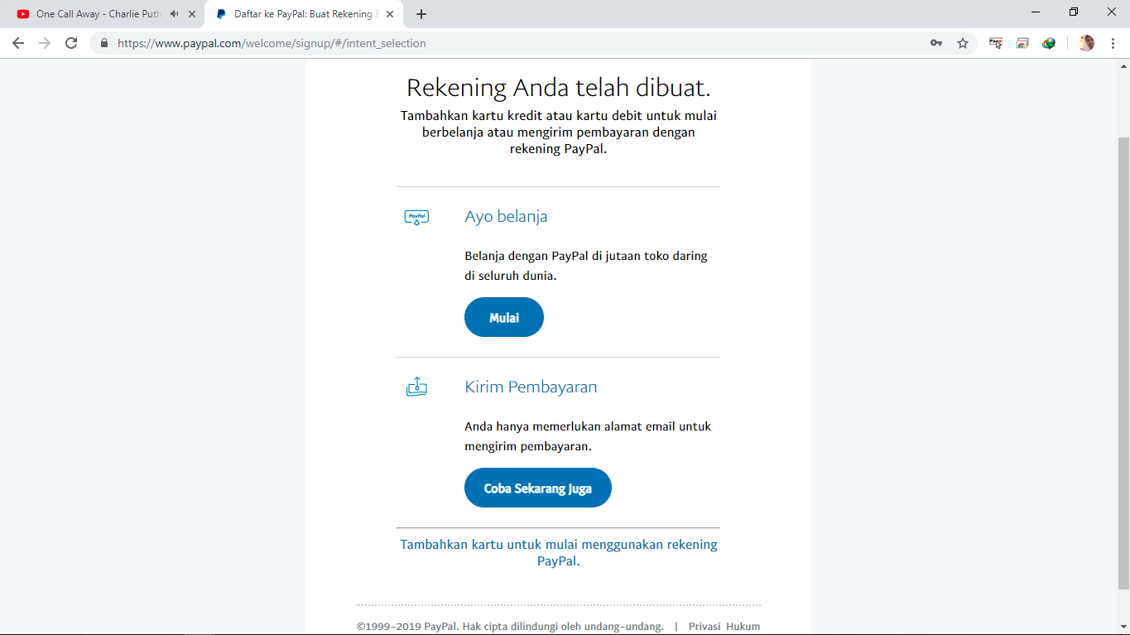Screen dimensions: 1130x635
Task: Open a new tab with plus button
Action: pos(421,14)
